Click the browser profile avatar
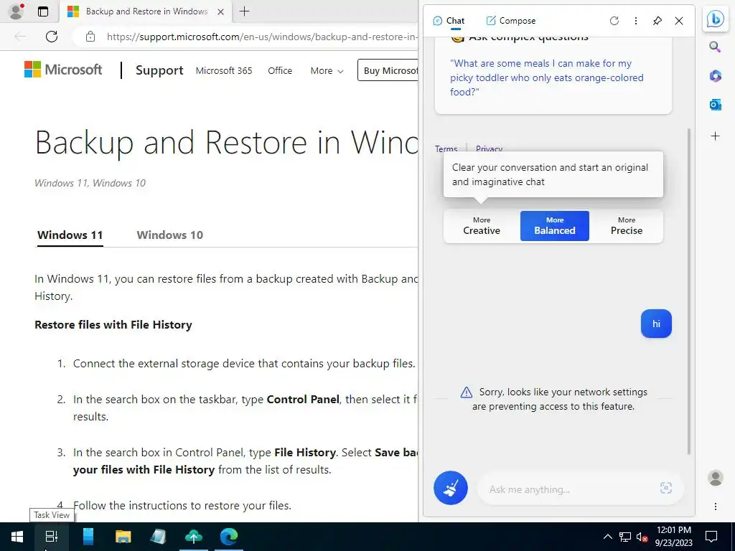 [x=17, y=11]
